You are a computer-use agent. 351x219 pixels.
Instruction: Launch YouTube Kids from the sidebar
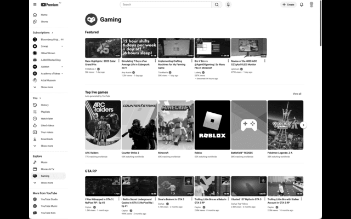pos(49,213)
